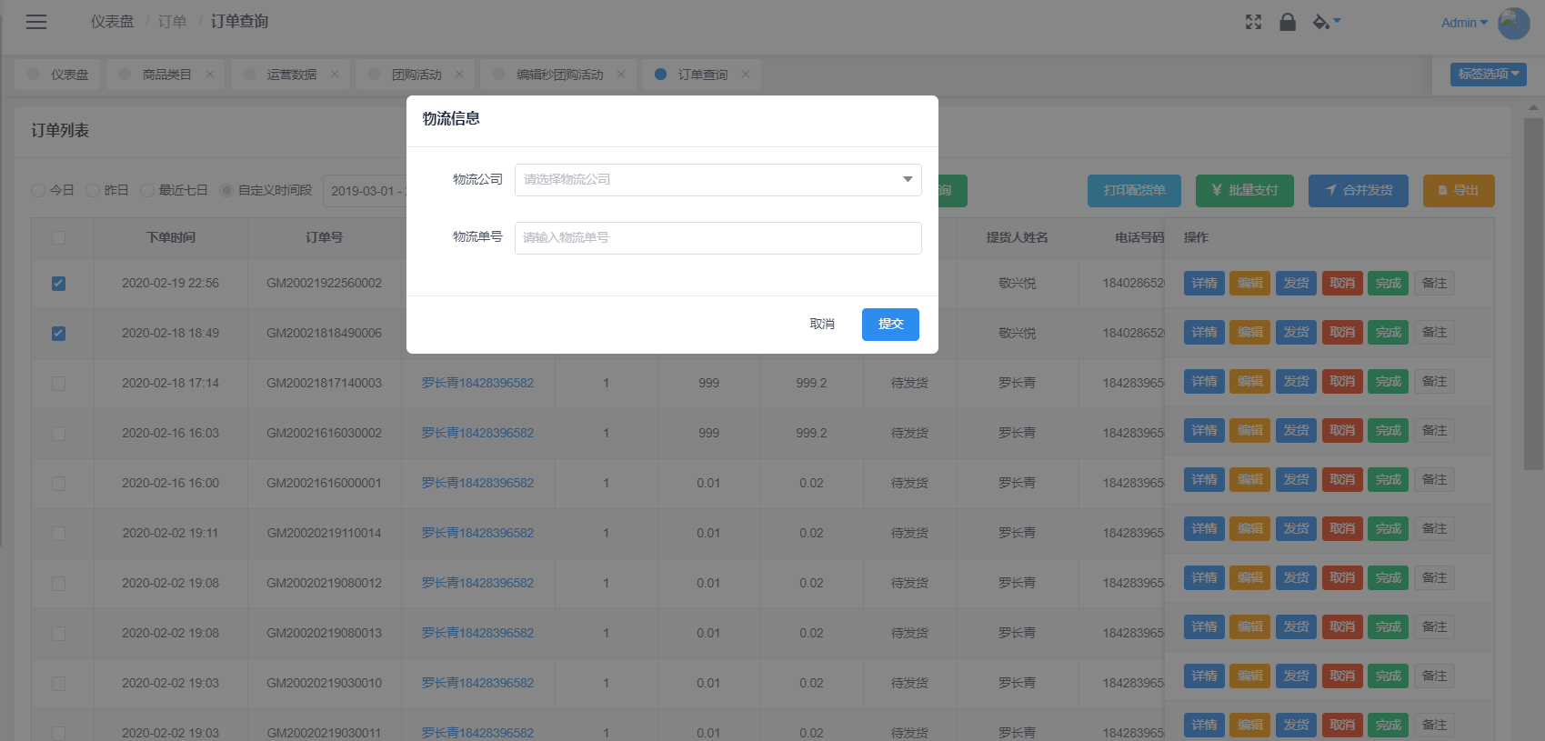Click the 订单 breadcrumb
This screenshot has height=741, width=1545.
pos(172,22)
